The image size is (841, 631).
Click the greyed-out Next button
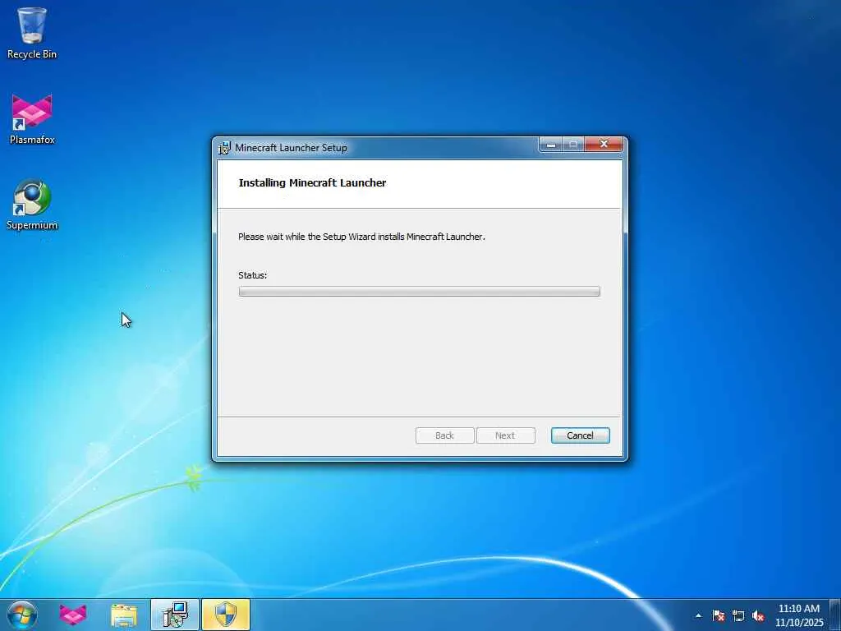click(505, 435)
